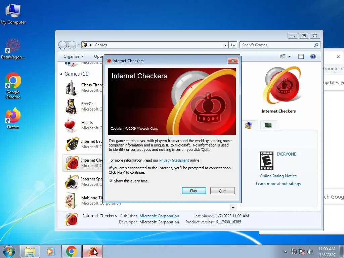Click in the Search Games field
This screenshot has height=258, width=344.
(276, 45)
